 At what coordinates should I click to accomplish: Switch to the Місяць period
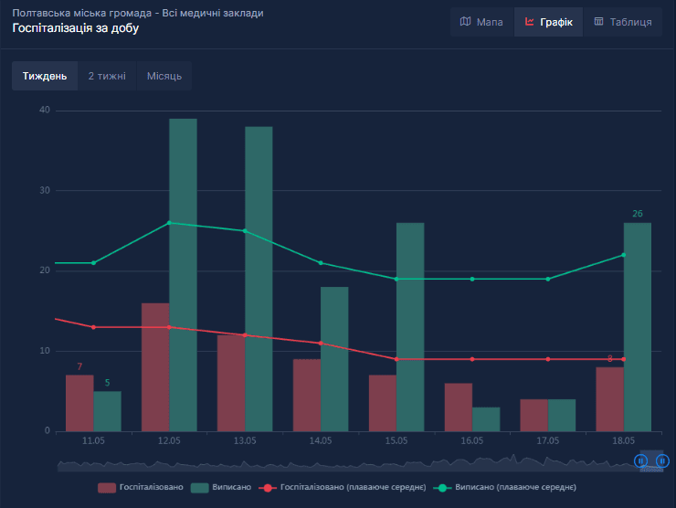click(x=164, y=76)
